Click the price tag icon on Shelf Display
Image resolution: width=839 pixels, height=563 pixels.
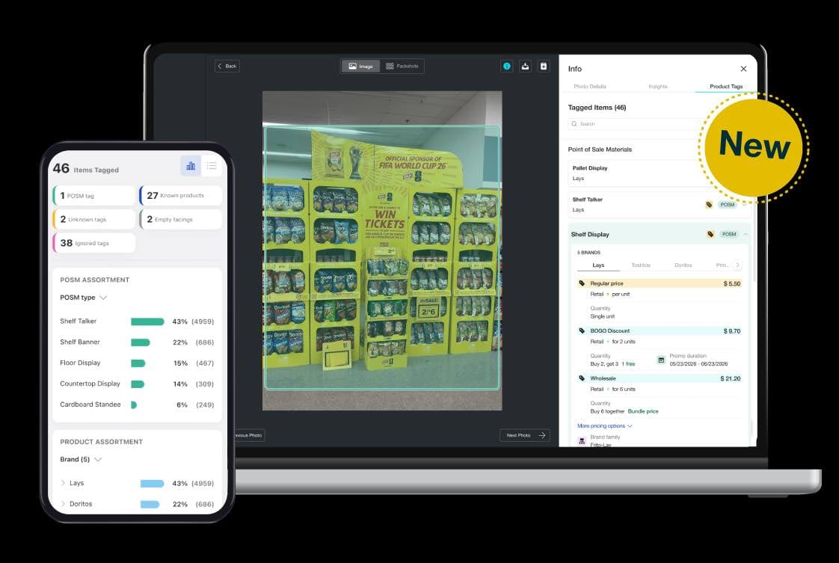[x=710, y=235]
